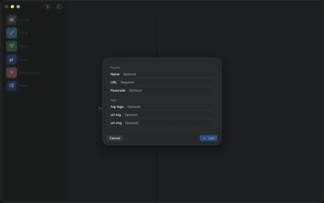Click the green fullscreen window button

(x=18, y=7)
